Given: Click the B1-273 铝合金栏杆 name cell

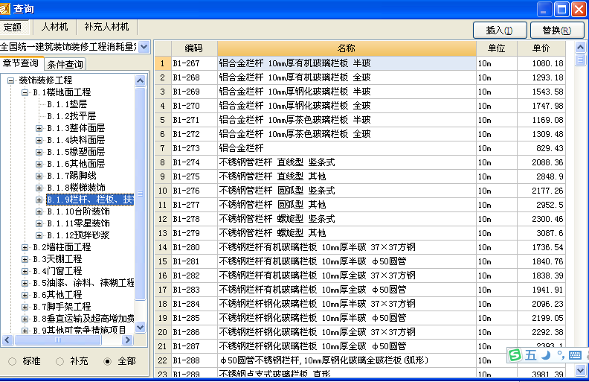Looking at the screenshot, I should click(347, 148).
